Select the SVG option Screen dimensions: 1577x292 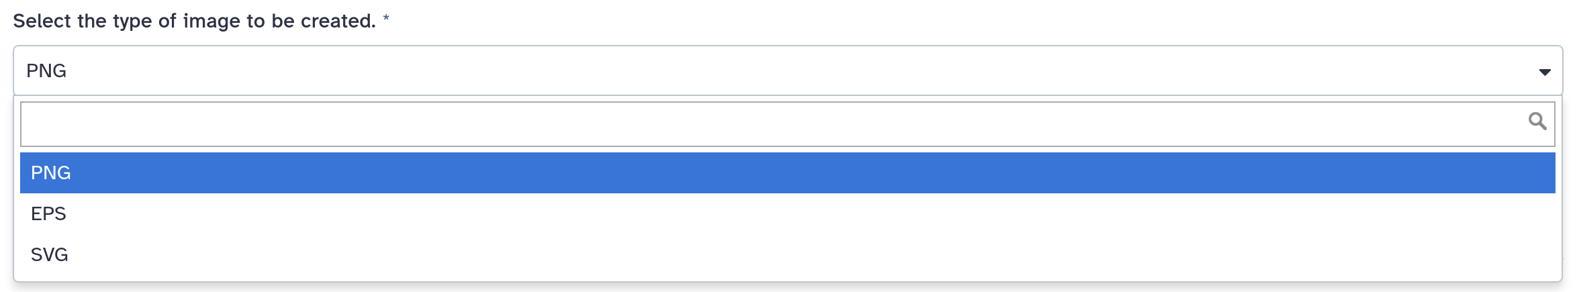click(787, 254)
